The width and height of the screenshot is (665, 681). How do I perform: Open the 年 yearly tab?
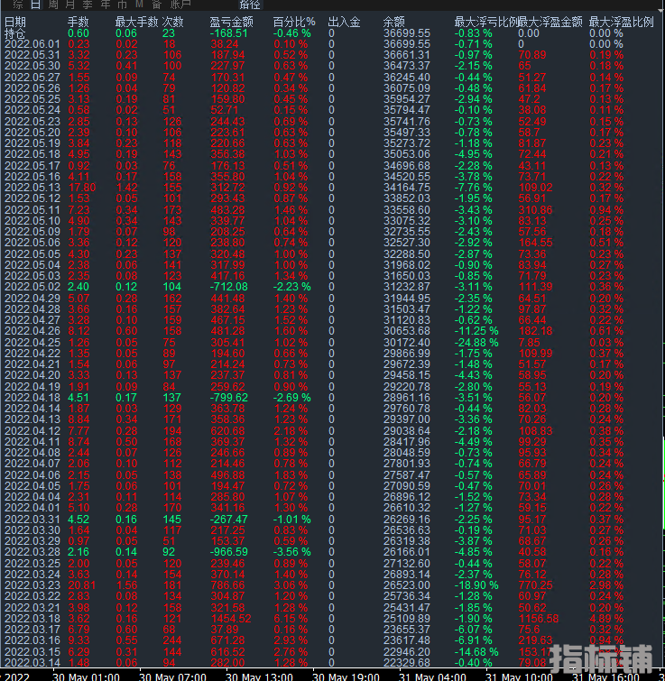[x=105, y=5]
